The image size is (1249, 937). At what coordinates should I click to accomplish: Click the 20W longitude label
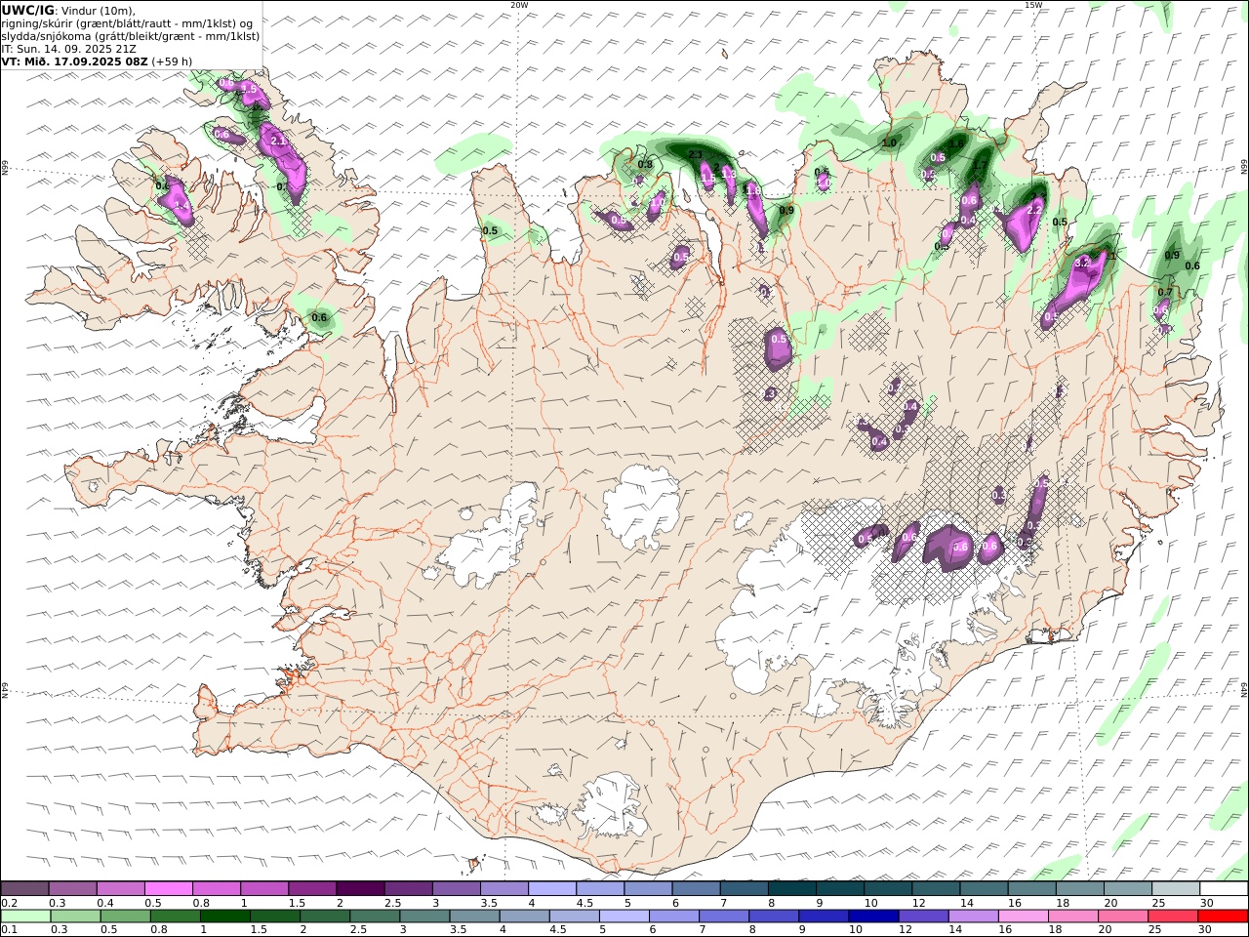click(519, 5)
